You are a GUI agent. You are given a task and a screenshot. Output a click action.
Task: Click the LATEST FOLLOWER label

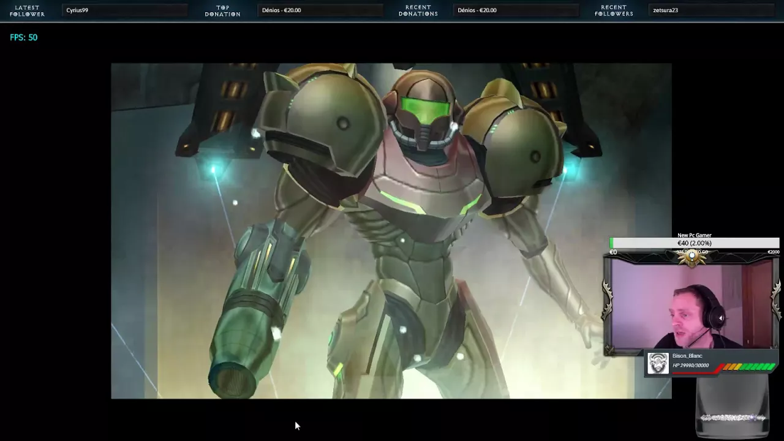tap(28, 10)
